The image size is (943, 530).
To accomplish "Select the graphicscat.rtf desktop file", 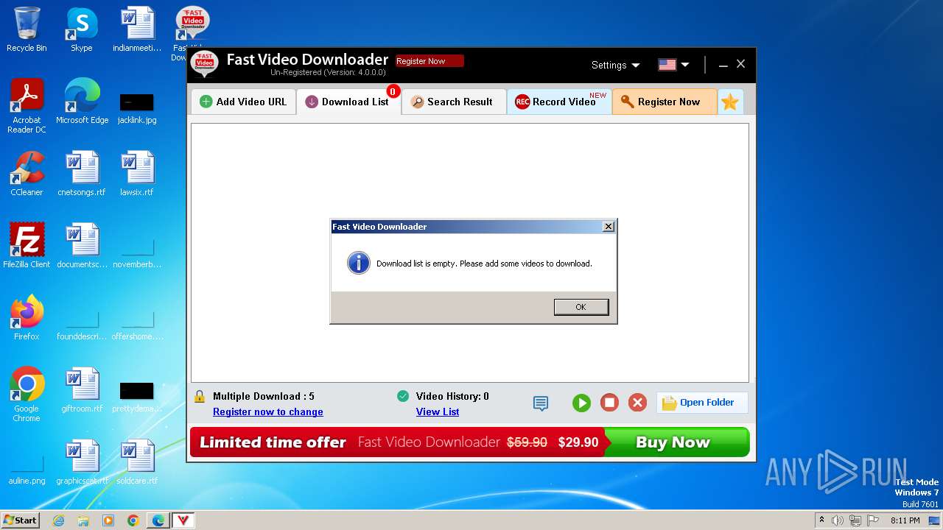I will (x=82, y=462).
